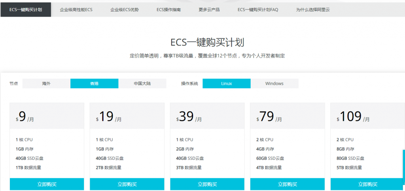Buy the $19 per month plan
Image resolution: width=405 pixels, height=191 pixels.
coord(127,184)
